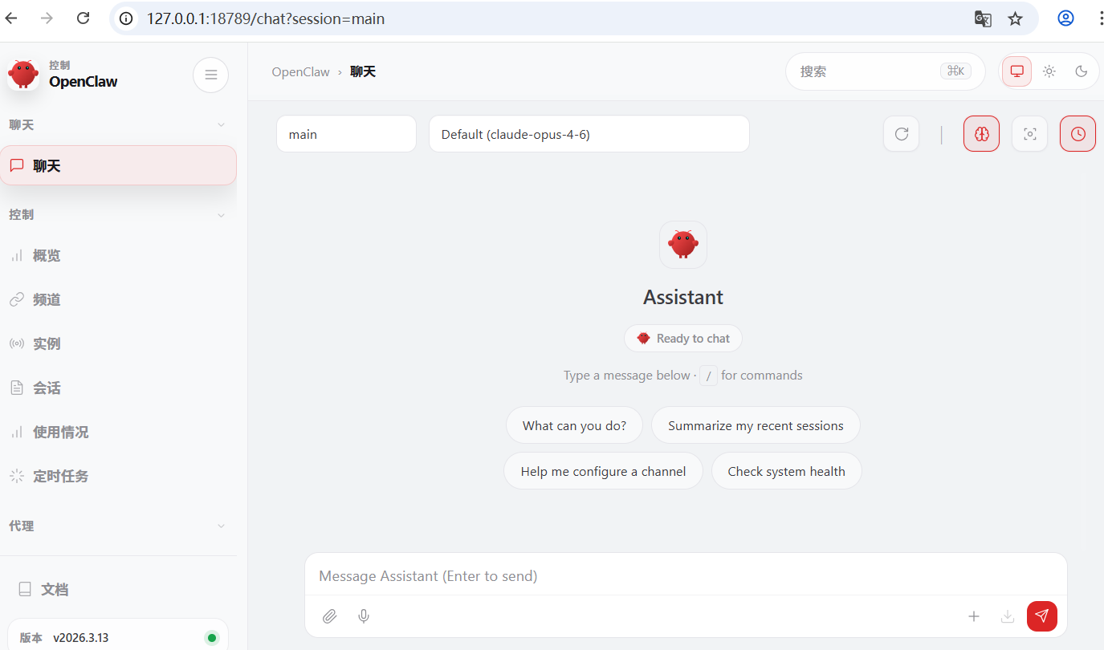This screenshot has height=650, width=1104.
Task: Expand the 代理 section chevron
Action: 222,526
